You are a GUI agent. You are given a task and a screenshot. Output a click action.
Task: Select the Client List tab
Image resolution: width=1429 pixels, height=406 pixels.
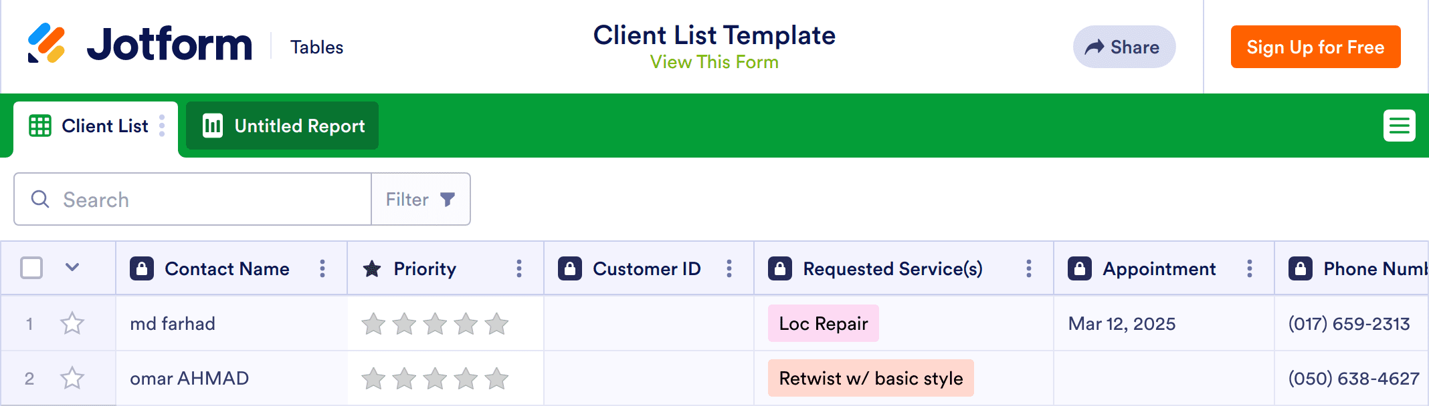(x=104, y=126)
